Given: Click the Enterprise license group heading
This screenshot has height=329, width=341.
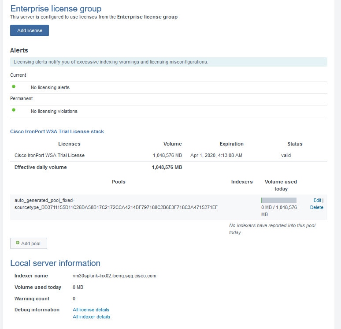Looking at the screenshot, I should click(x=56, y=9).
